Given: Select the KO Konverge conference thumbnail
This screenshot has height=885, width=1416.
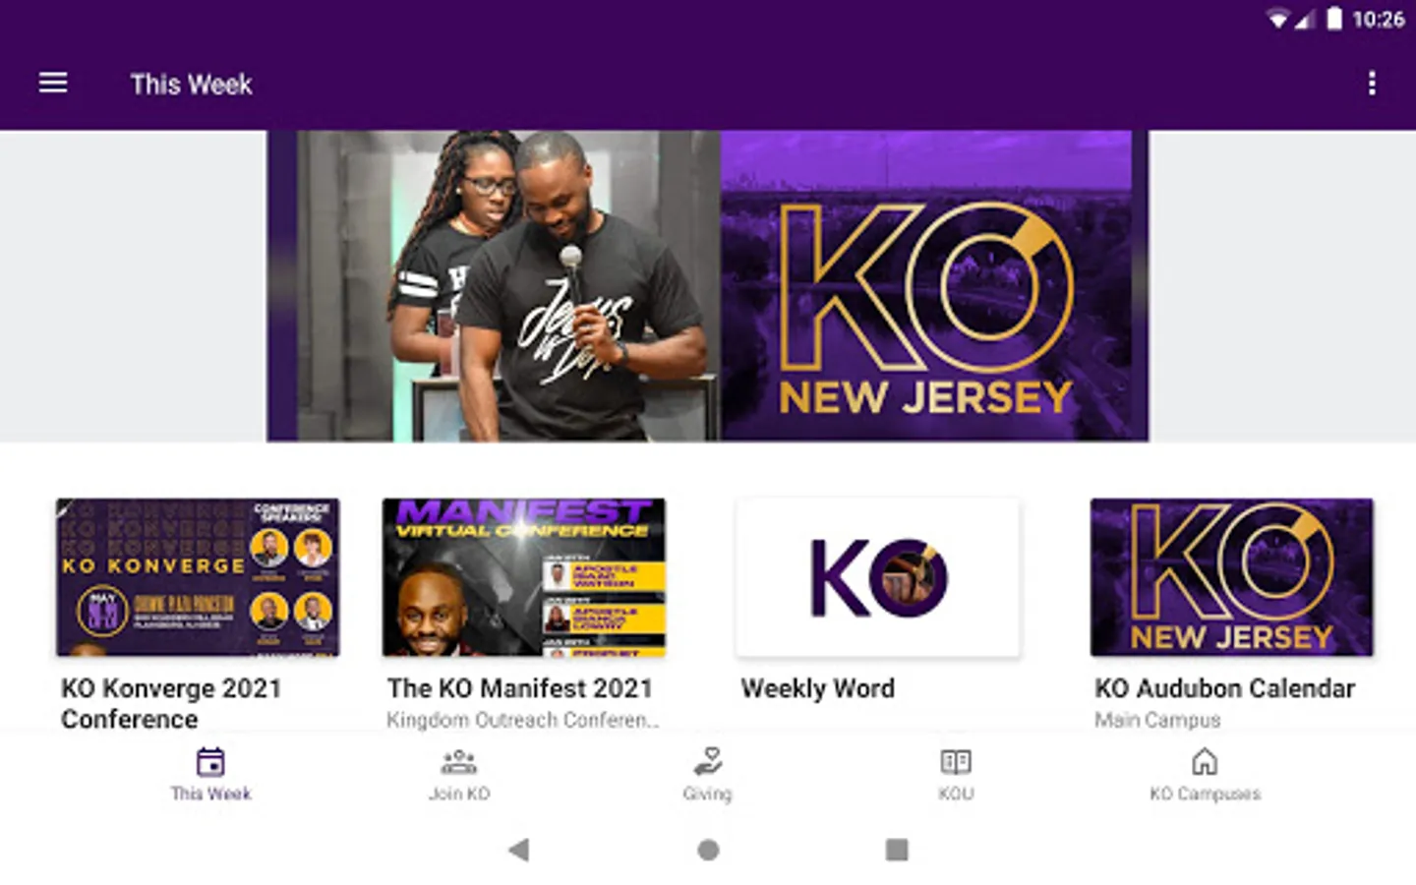Looking at the screenshot, I should [x=198, y=577].
